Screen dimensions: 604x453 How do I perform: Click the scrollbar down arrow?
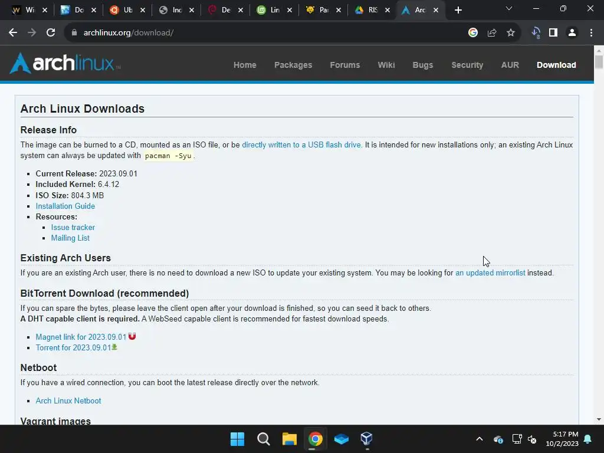[x=599, y=419]
